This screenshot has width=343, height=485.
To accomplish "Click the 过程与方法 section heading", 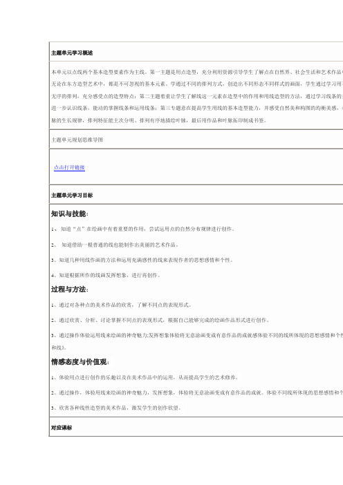I will 69,289.
